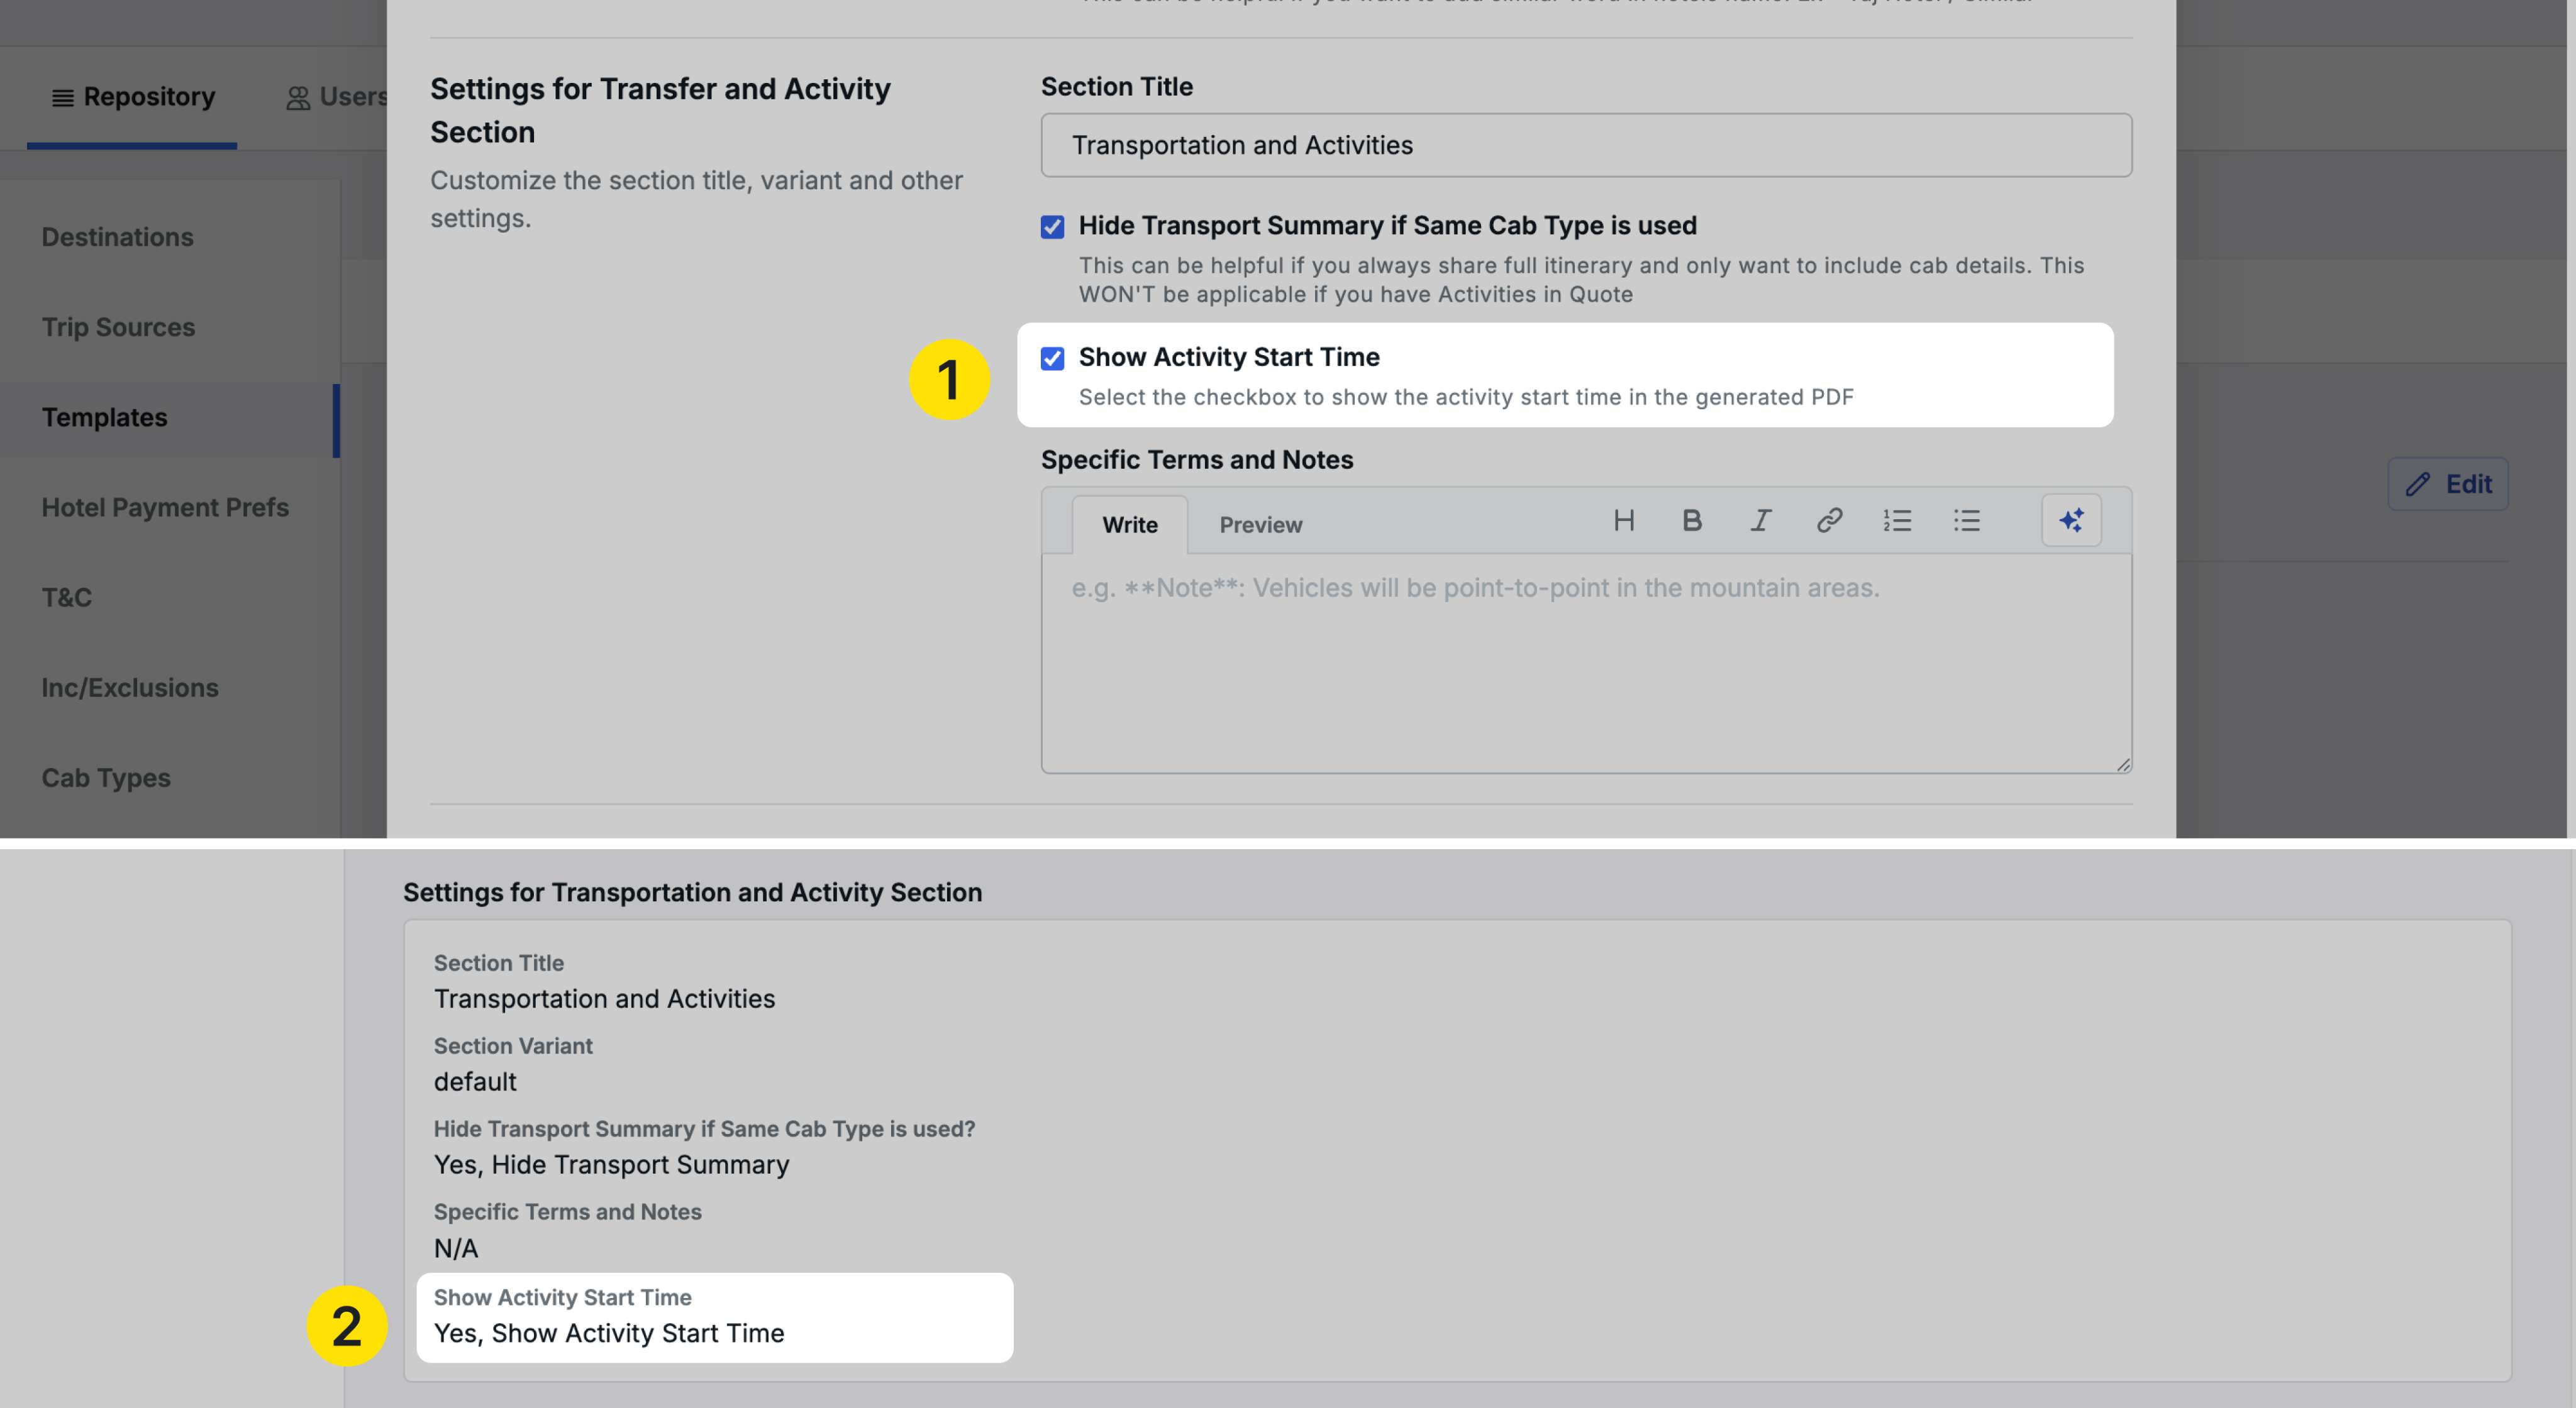Toggle bold formatting in editor toolbar

(x=1692, y=520)
